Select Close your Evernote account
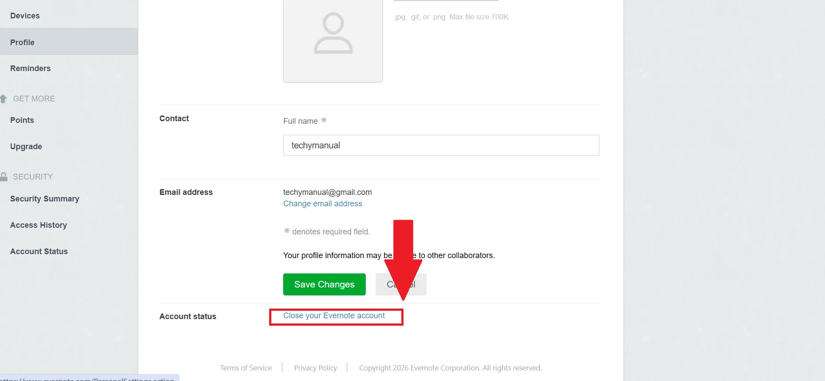This screenshot has width=825, height=381. [x=334, y=316]
